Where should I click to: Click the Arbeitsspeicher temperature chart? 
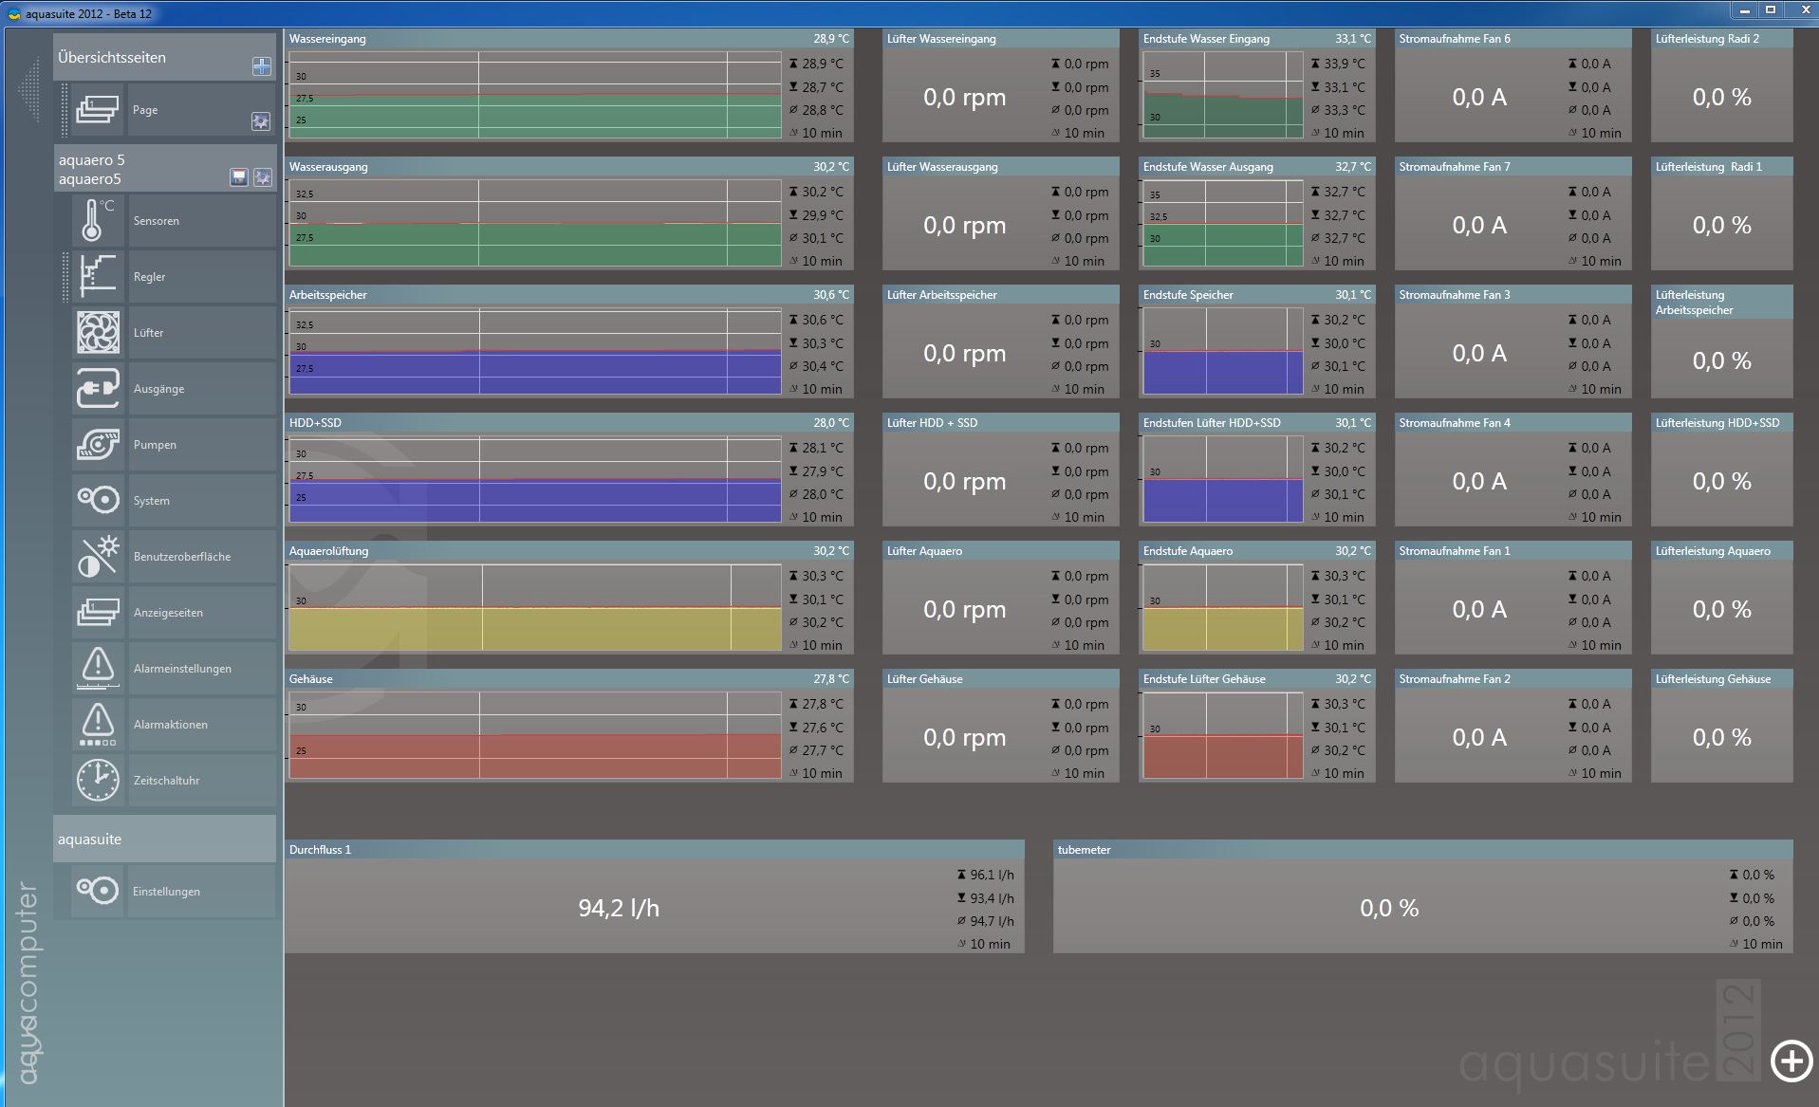point(535,351)
